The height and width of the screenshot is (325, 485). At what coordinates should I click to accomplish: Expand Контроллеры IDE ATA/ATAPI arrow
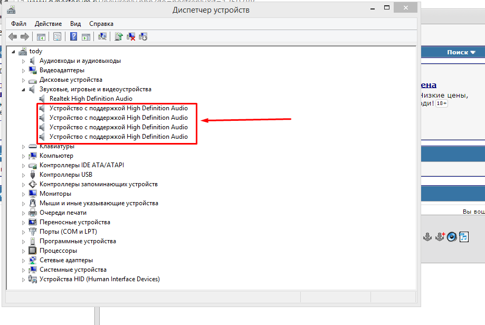pyautogui.click(x=24, y=166)
